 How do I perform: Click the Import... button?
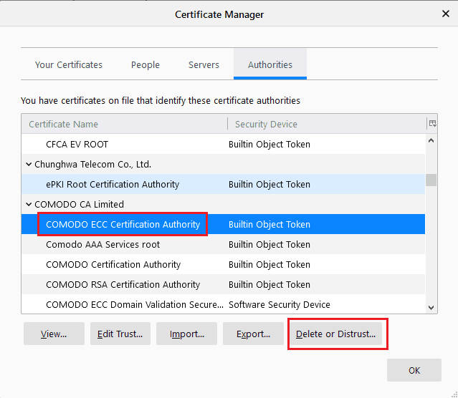coord(186,334)
